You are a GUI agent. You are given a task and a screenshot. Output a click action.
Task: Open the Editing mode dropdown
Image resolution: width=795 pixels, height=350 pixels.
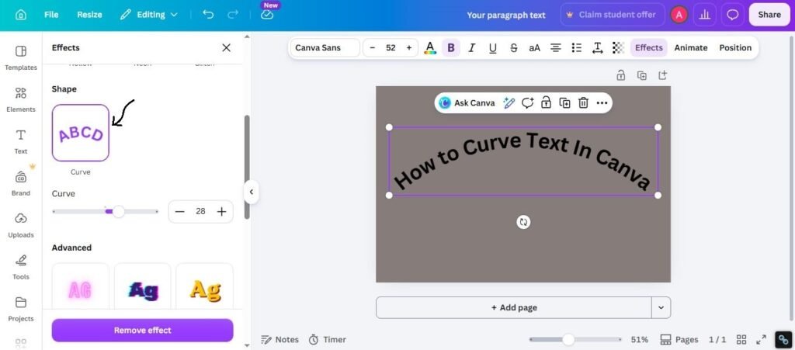coord(149,15)
